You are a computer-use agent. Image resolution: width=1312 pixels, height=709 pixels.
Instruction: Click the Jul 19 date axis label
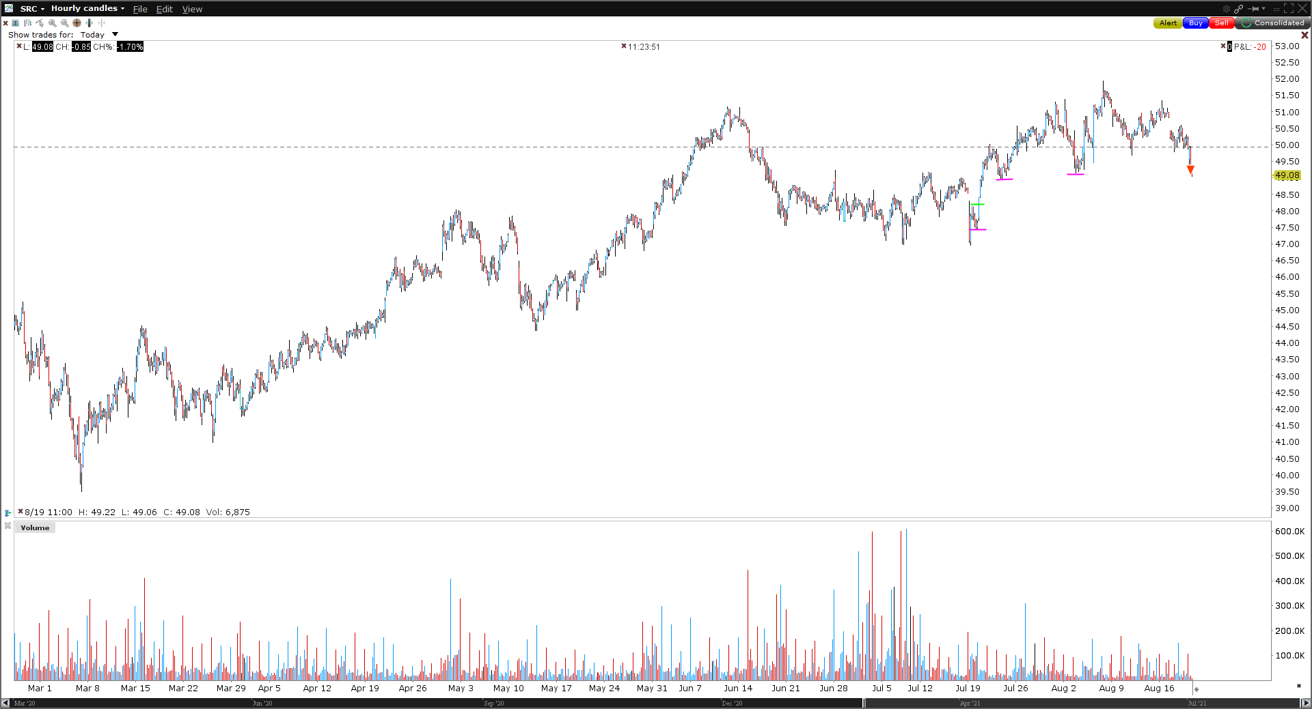(x=968, y=688)
